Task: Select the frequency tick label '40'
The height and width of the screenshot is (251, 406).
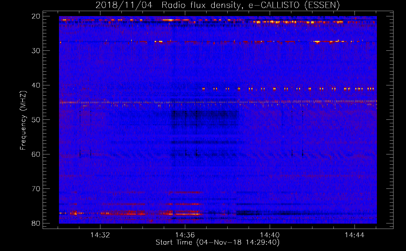Action: [x=36, y=85]
